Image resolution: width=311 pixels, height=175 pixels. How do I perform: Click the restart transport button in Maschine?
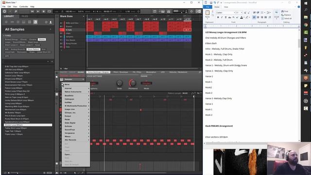pos(33,12)
